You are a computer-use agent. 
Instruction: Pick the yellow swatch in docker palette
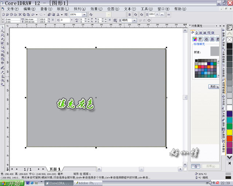(197, 67)
